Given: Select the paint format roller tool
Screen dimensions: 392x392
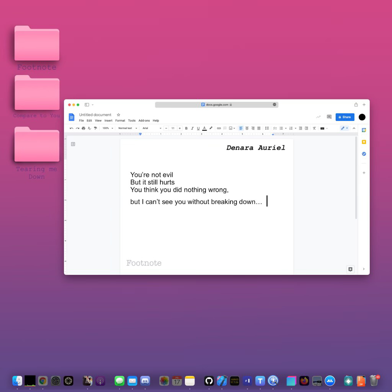Looking at the screenshot, I should pyautogui.click(x=95, y=128).
